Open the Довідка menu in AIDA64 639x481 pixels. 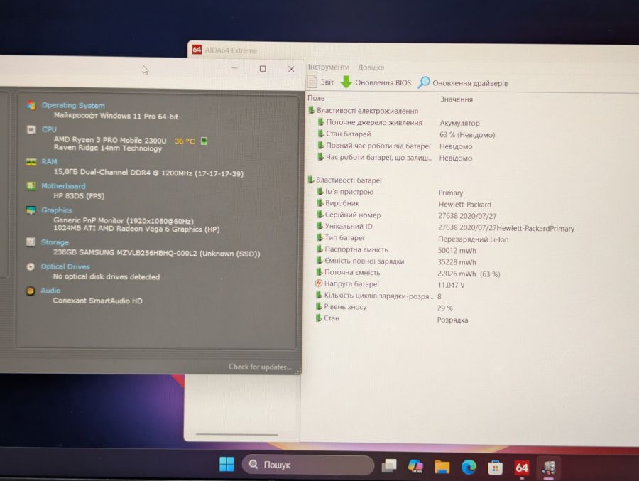tap(371, 67)
